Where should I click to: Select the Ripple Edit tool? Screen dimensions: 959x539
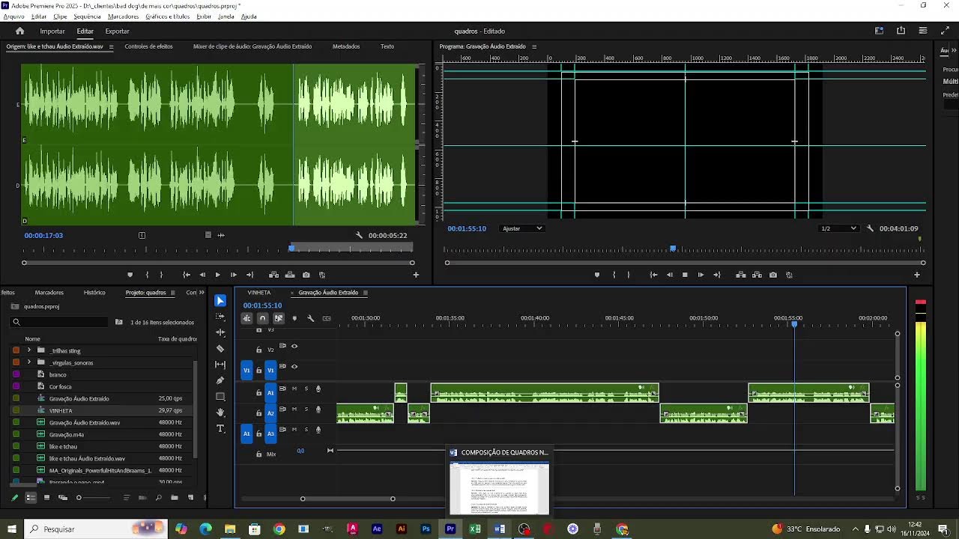click(220, 332)
